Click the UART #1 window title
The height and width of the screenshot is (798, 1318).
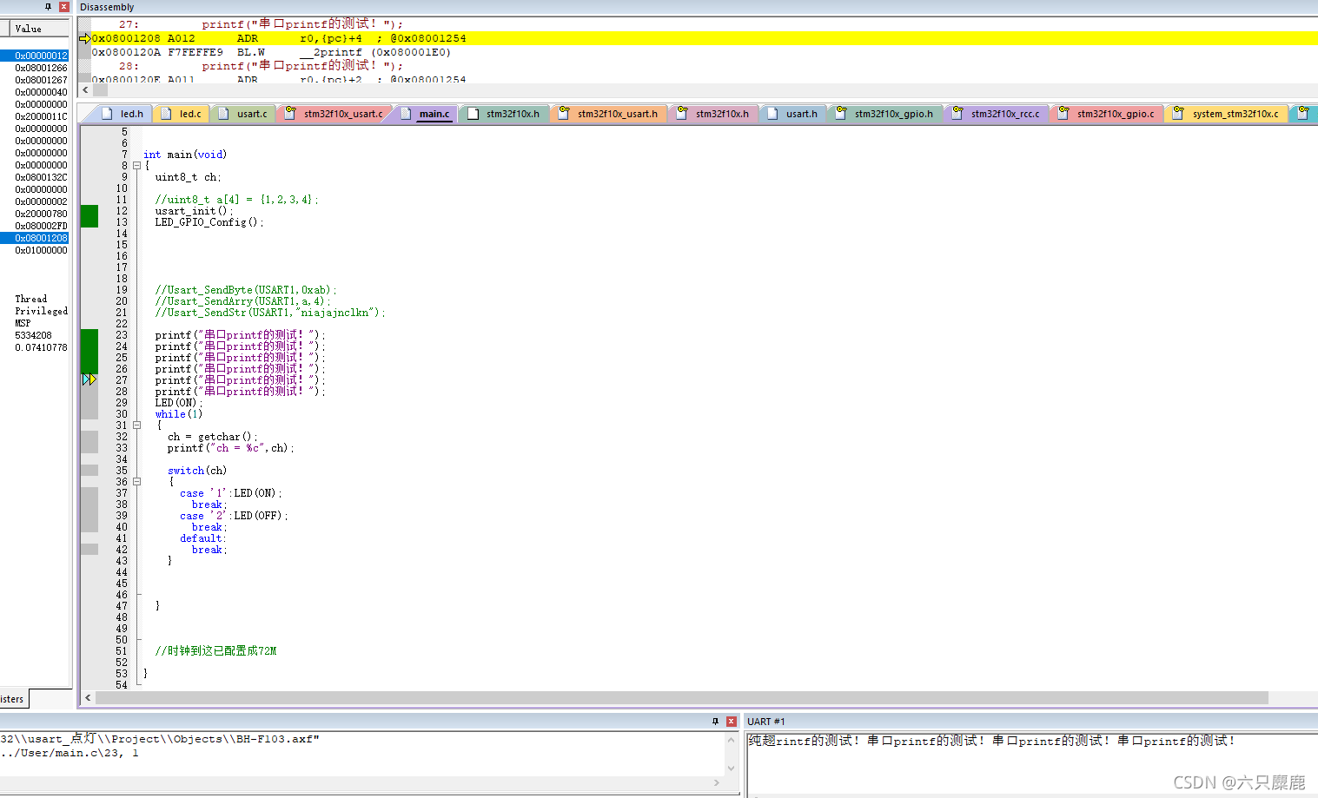765,722
